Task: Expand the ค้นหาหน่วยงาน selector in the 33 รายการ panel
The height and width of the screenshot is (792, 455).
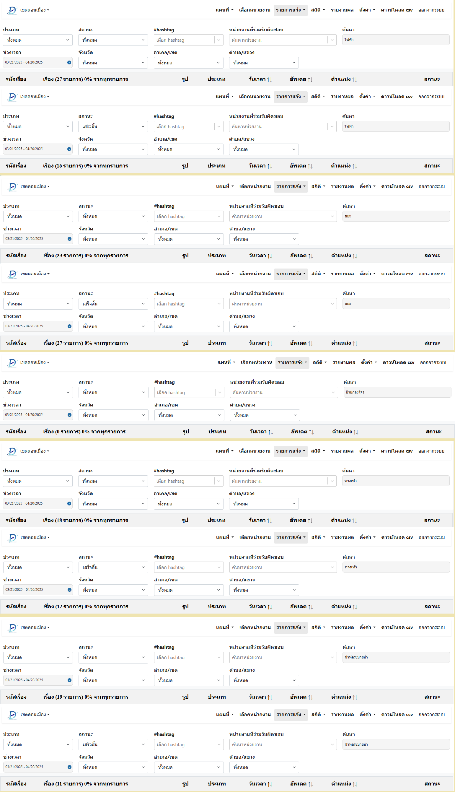Action: 332,216
